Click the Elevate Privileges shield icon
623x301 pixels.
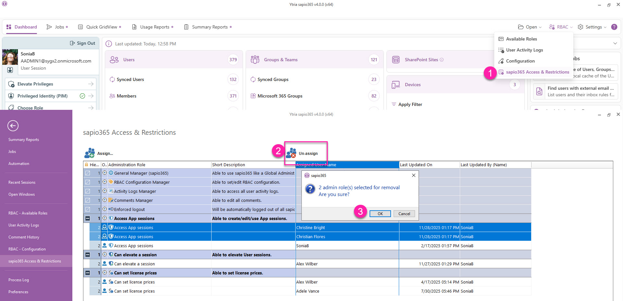pos(12,84)
